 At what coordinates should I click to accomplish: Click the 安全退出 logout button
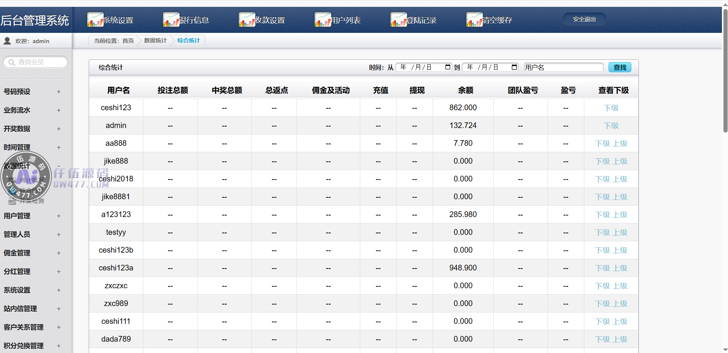584,19
